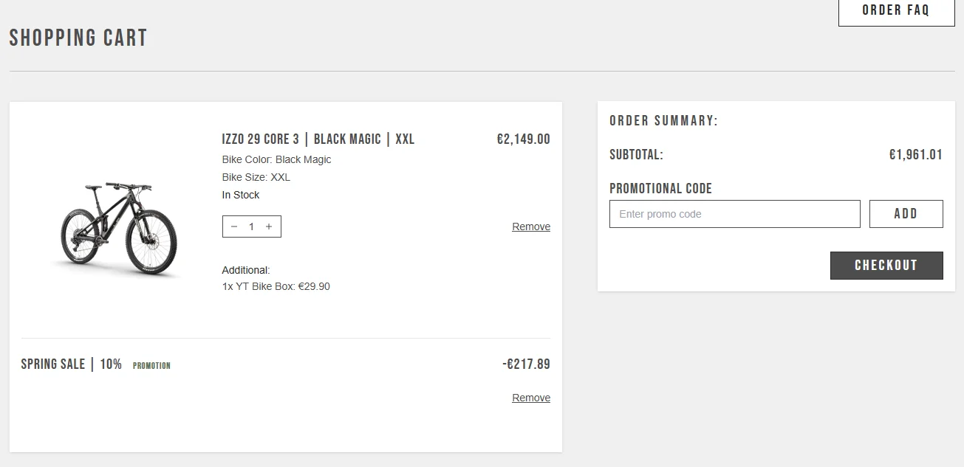The image size is (964, 467).
Task: Focus the Enter promo code field
Action: [734, 214]
